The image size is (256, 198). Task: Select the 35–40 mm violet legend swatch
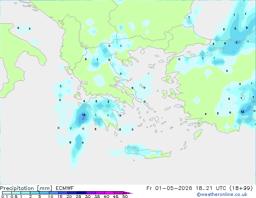tap(100, 193)
